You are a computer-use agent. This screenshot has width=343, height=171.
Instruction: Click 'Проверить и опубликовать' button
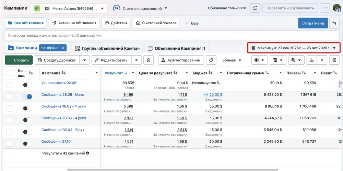coord(290,8)
